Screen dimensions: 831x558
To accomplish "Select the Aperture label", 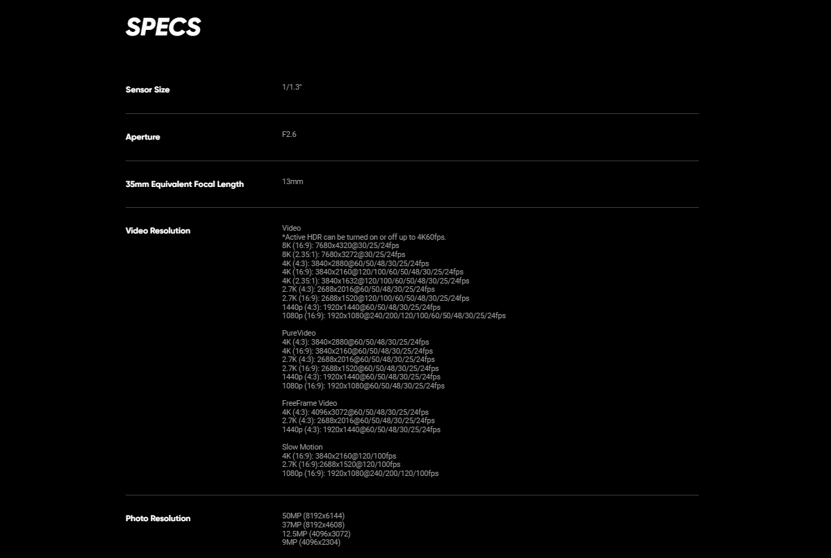I will 142,137.
